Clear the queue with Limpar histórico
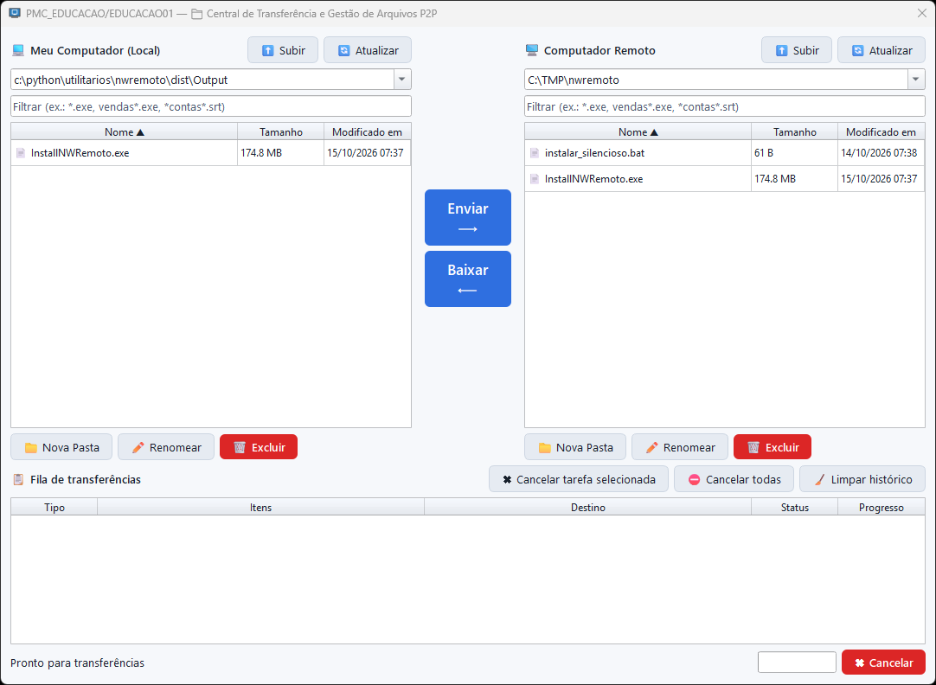Viewport: 936px width, 685px height. 862,479
